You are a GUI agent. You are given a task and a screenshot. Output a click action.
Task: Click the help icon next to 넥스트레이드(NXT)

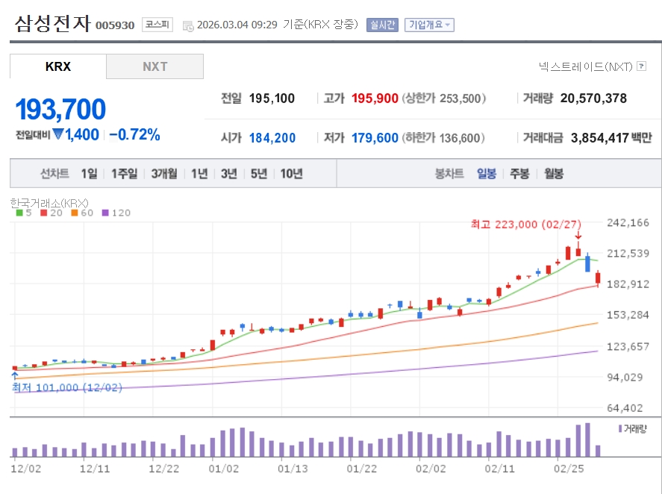641,66
